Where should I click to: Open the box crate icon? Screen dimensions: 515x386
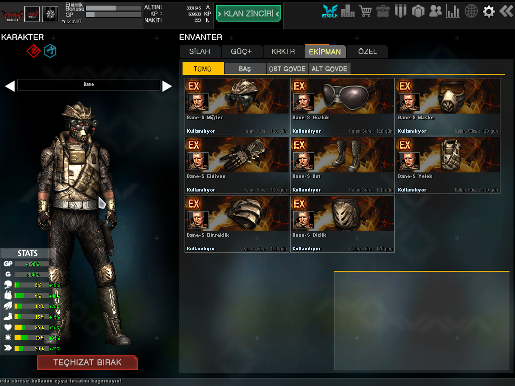coord(418,12)
